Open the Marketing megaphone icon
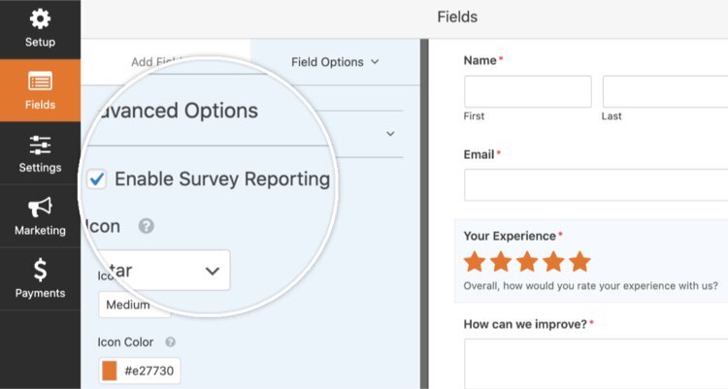The height and width of the screenshot is (389, 728). [x=40, y=208]
